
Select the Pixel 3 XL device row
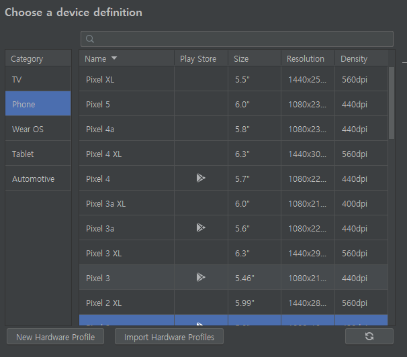tap(233, 253)
